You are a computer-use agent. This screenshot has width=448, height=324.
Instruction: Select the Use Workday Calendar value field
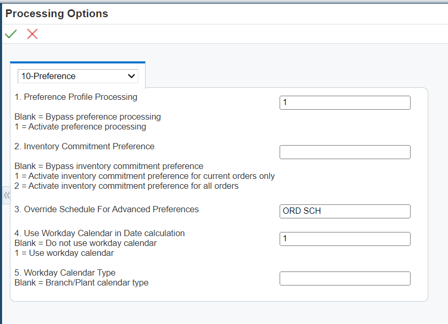[345, 239]
